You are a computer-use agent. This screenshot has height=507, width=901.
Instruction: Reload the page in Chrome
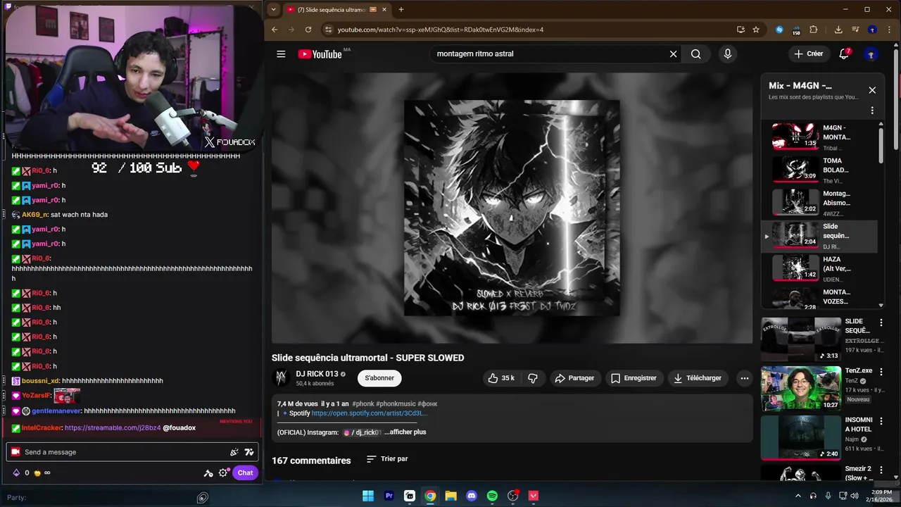click(x=308, y=30)
